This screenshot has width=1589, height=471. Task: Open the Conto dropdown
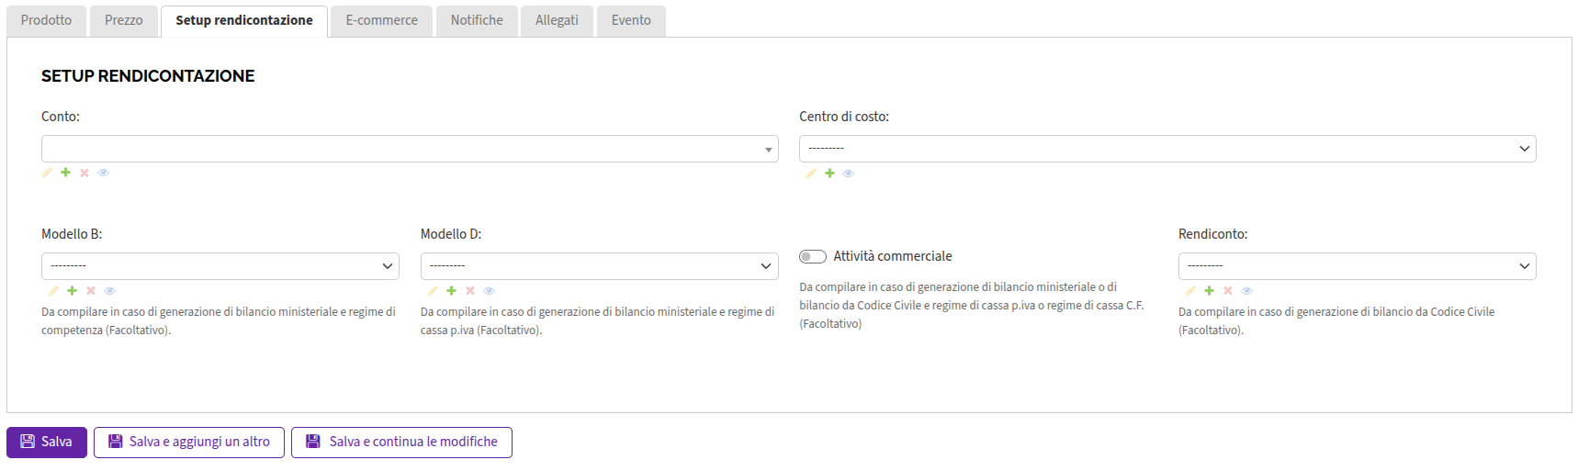410,149
